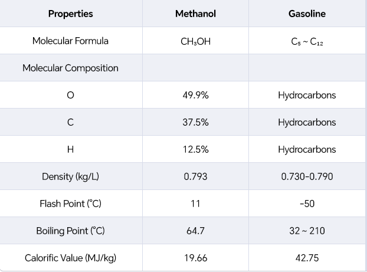The image size is (367, 272).
Task: Click the gasoline boiling range 32 ~ 210
Action: click(x=307, y=231)
